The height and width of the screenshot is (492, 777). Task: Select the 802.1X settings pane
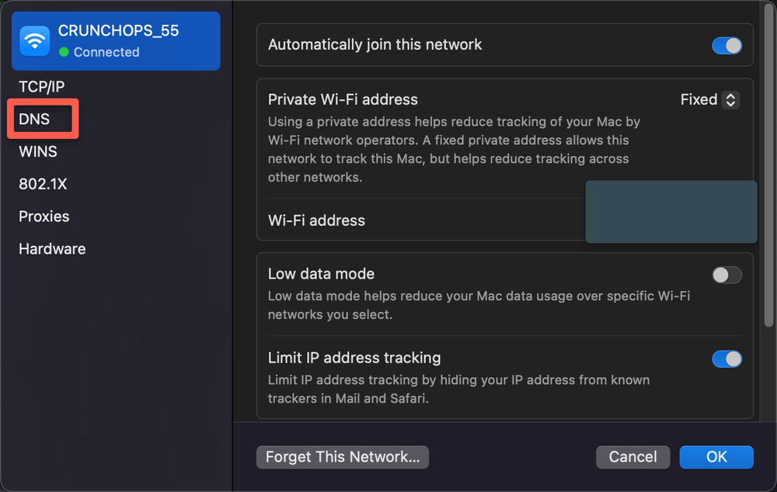click(41, 184)
